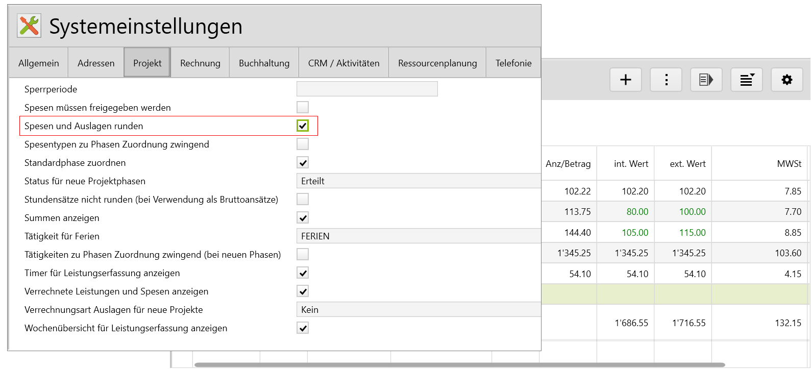The height and width of the screenshot is (369, 811).
Task: Switch to the Buchhaltung tab
Action: [264, 63]
